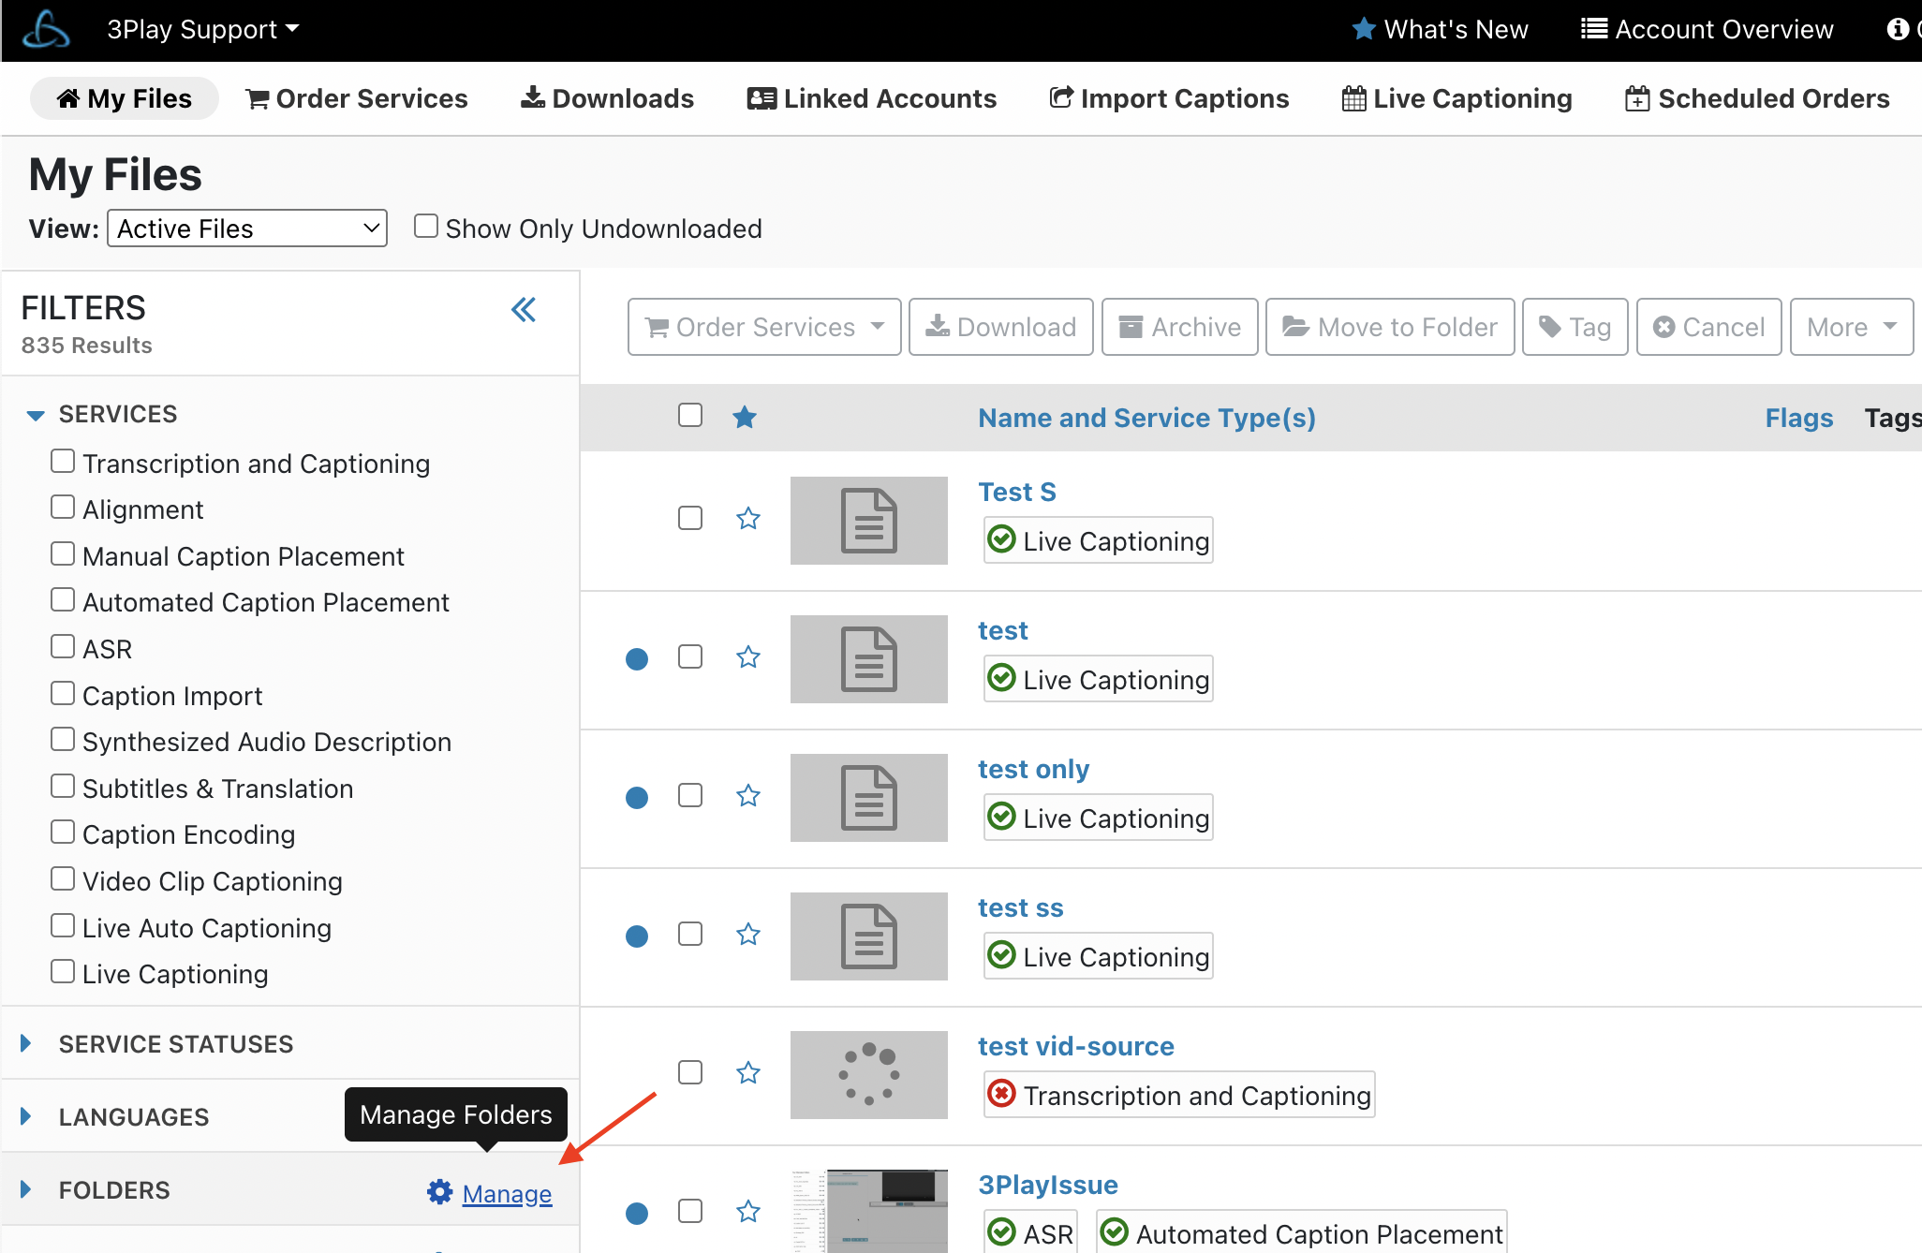Click the info circle icon in top bar

click(1898, 29)
